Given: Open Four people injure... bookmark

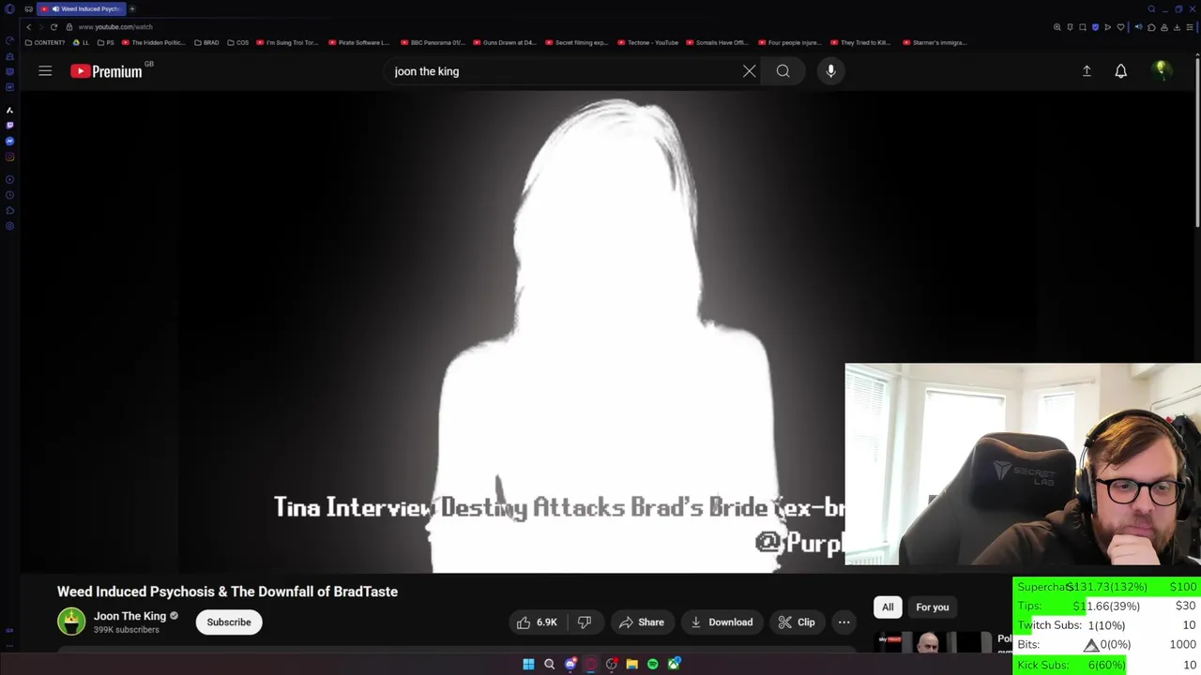Looking at the screenshot, I should coord(790,42).
